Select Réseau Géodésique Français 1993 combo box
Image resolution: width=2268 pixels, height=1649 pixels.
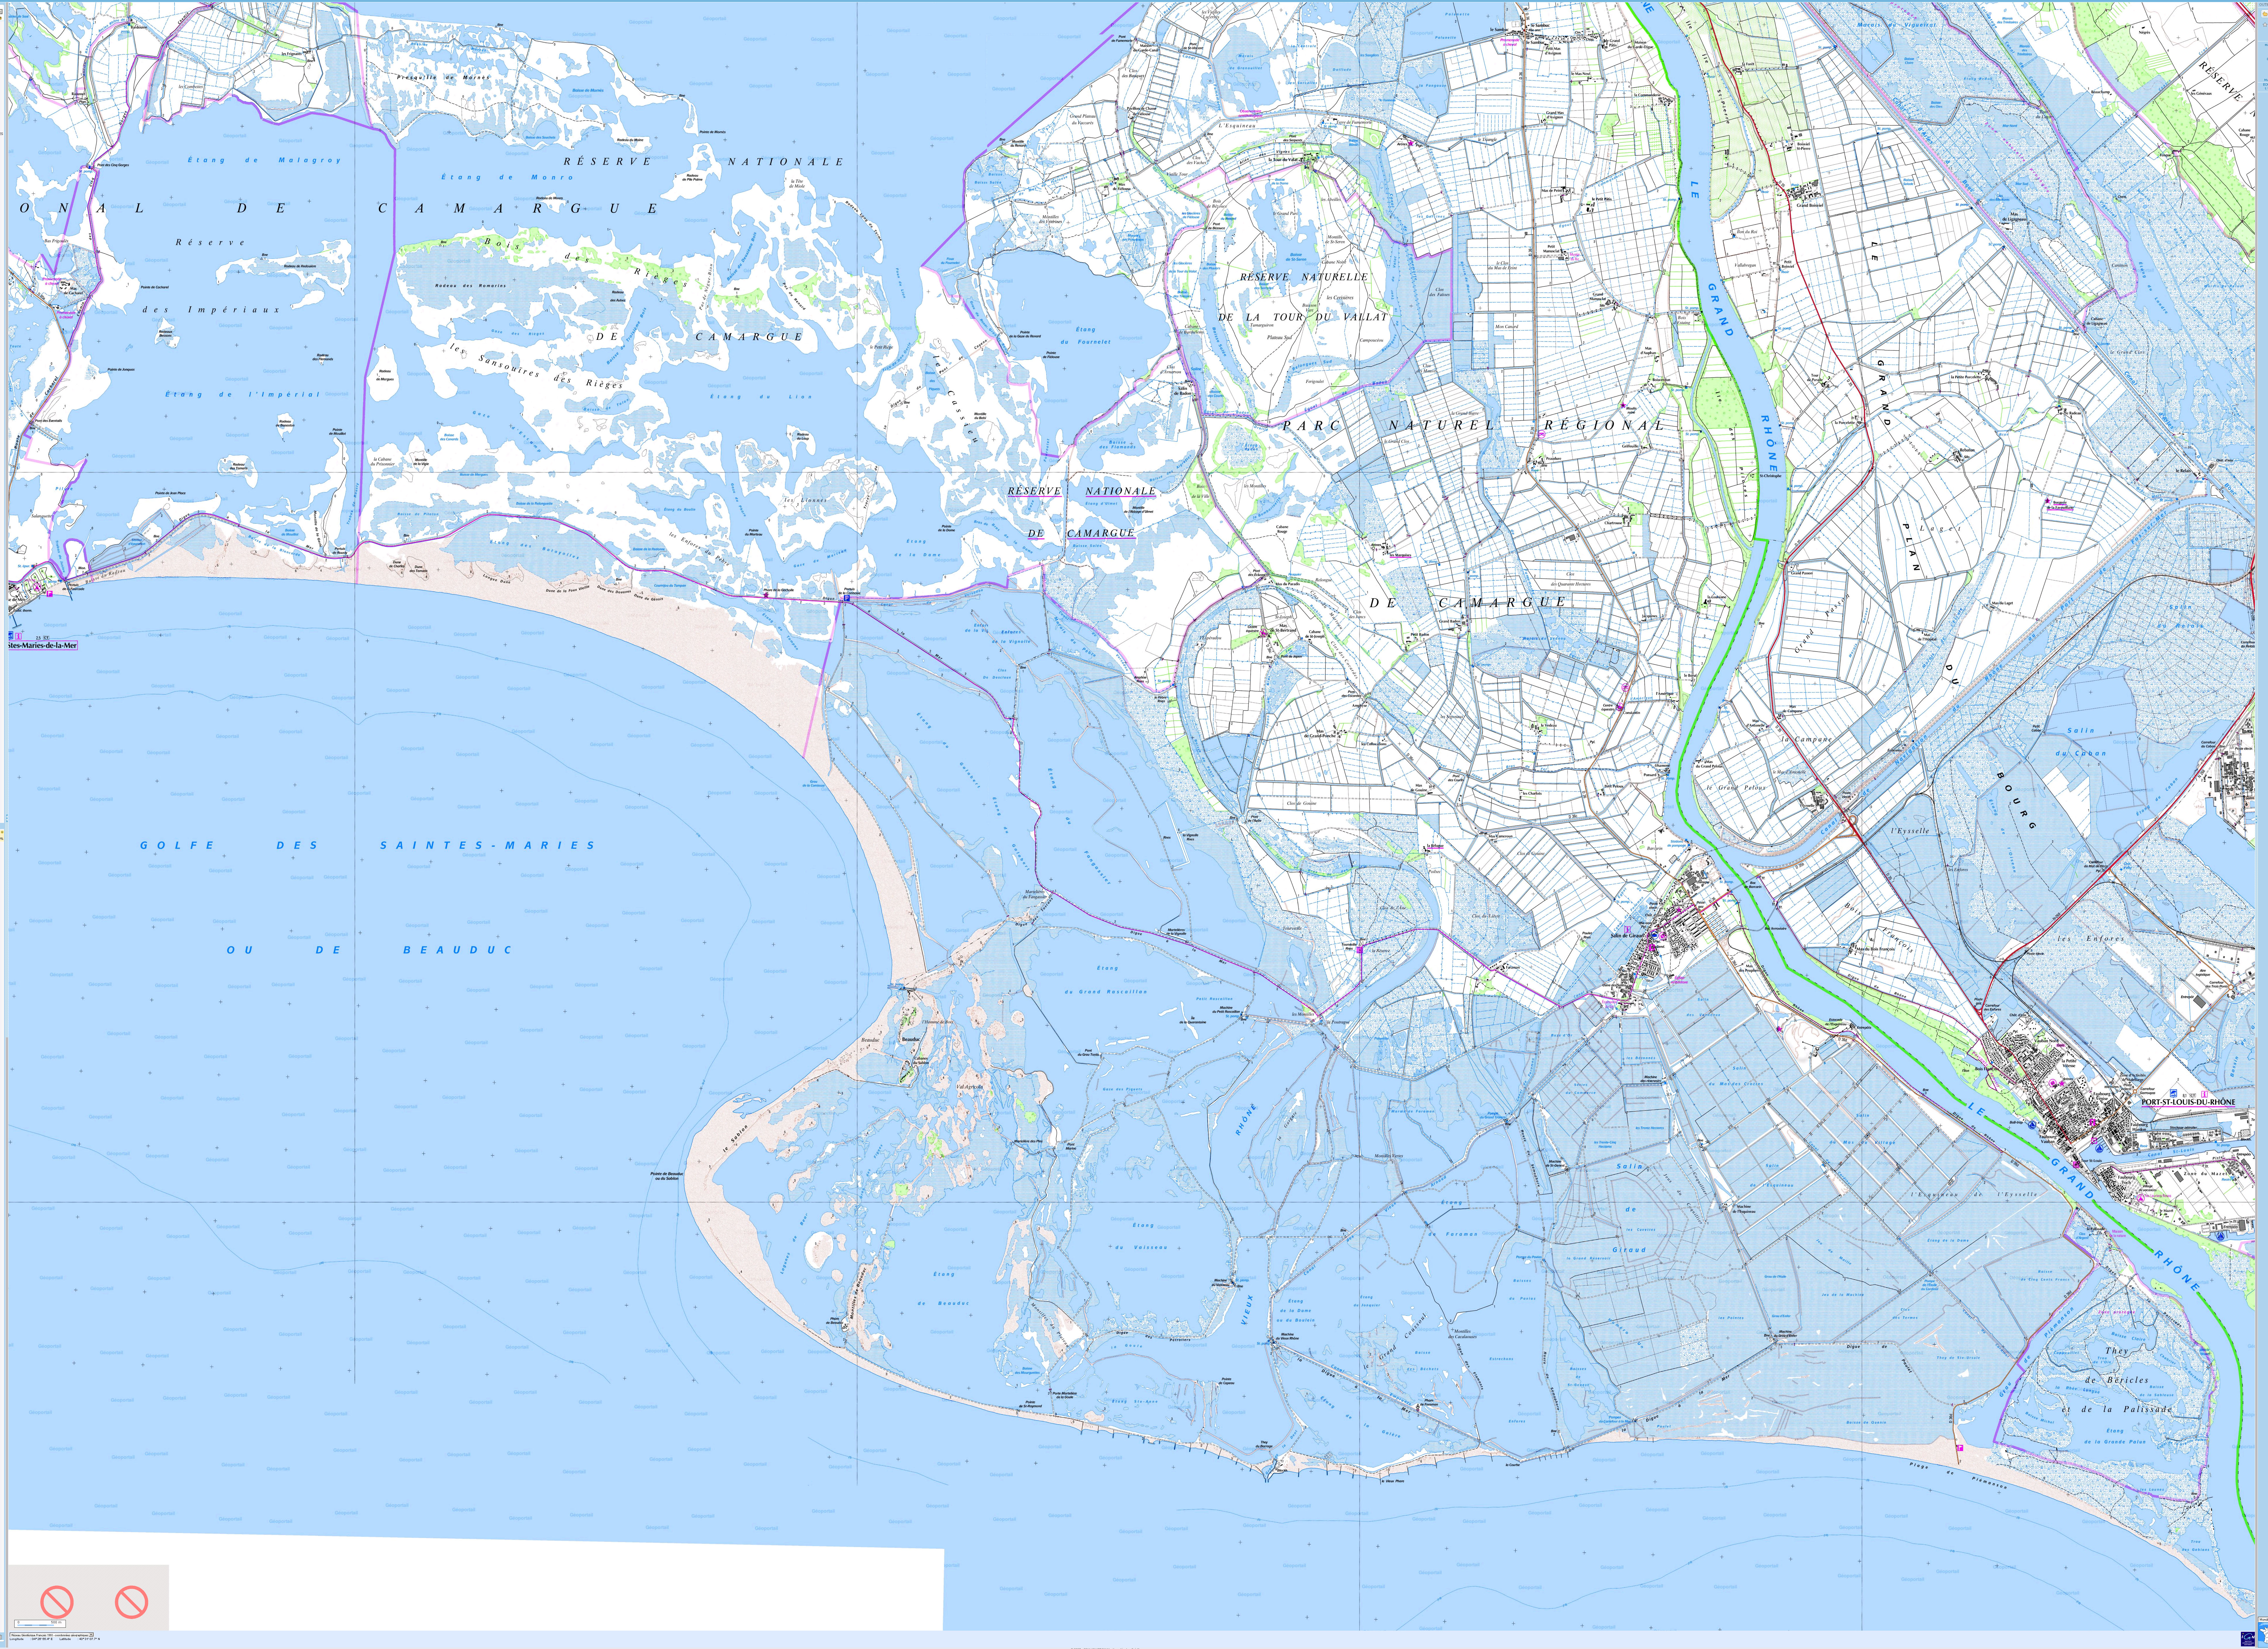52,1635
